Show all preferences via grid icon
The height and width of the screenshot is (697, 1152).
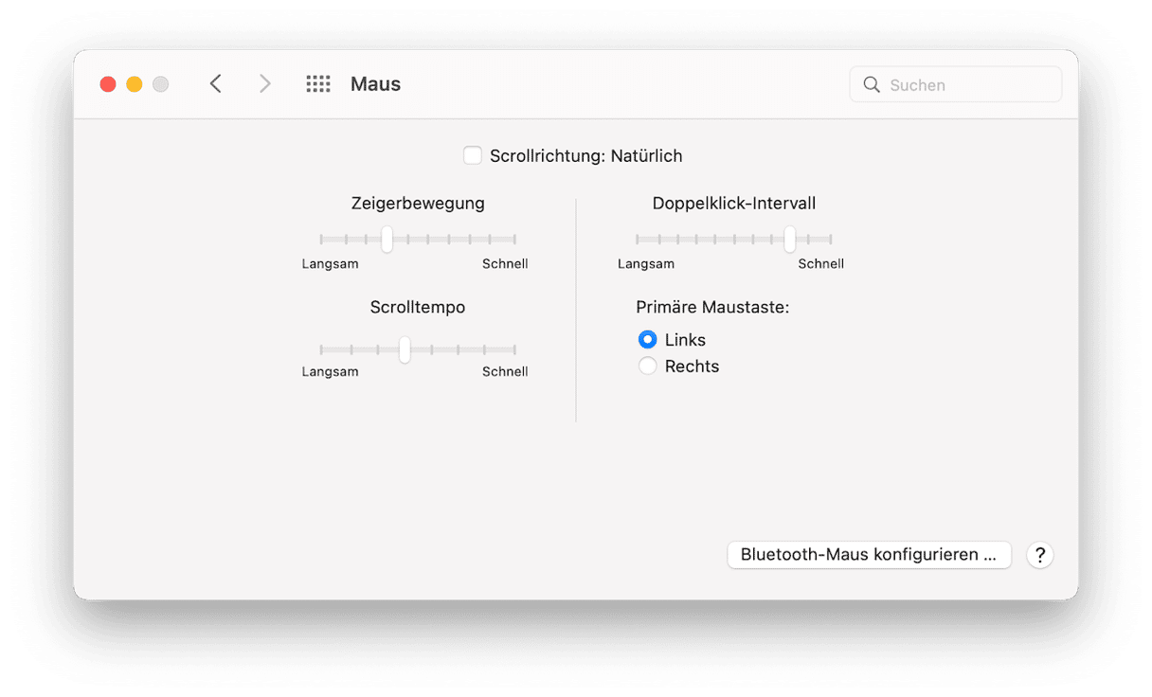click(318, 84)
